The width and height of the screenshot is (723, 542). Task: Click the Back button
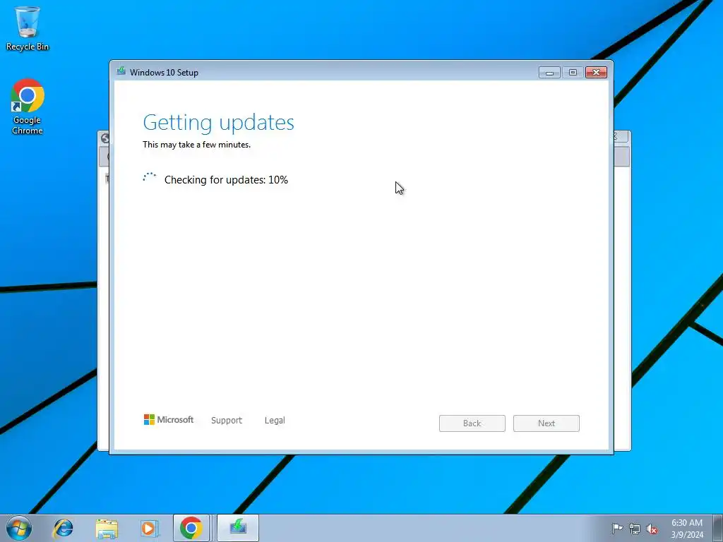(x=472, y=423)
